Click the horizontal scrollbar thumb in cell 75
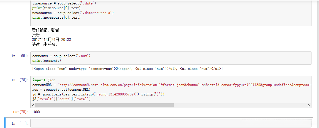This screenshot has height=128, width=319. tap(104, 105)
